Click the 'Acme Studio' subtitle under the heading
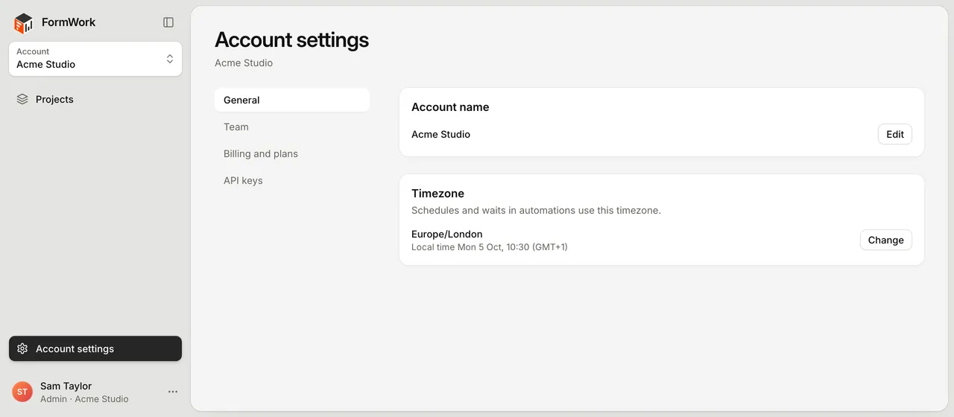954x417 pixels. click(x=244, y=63)
